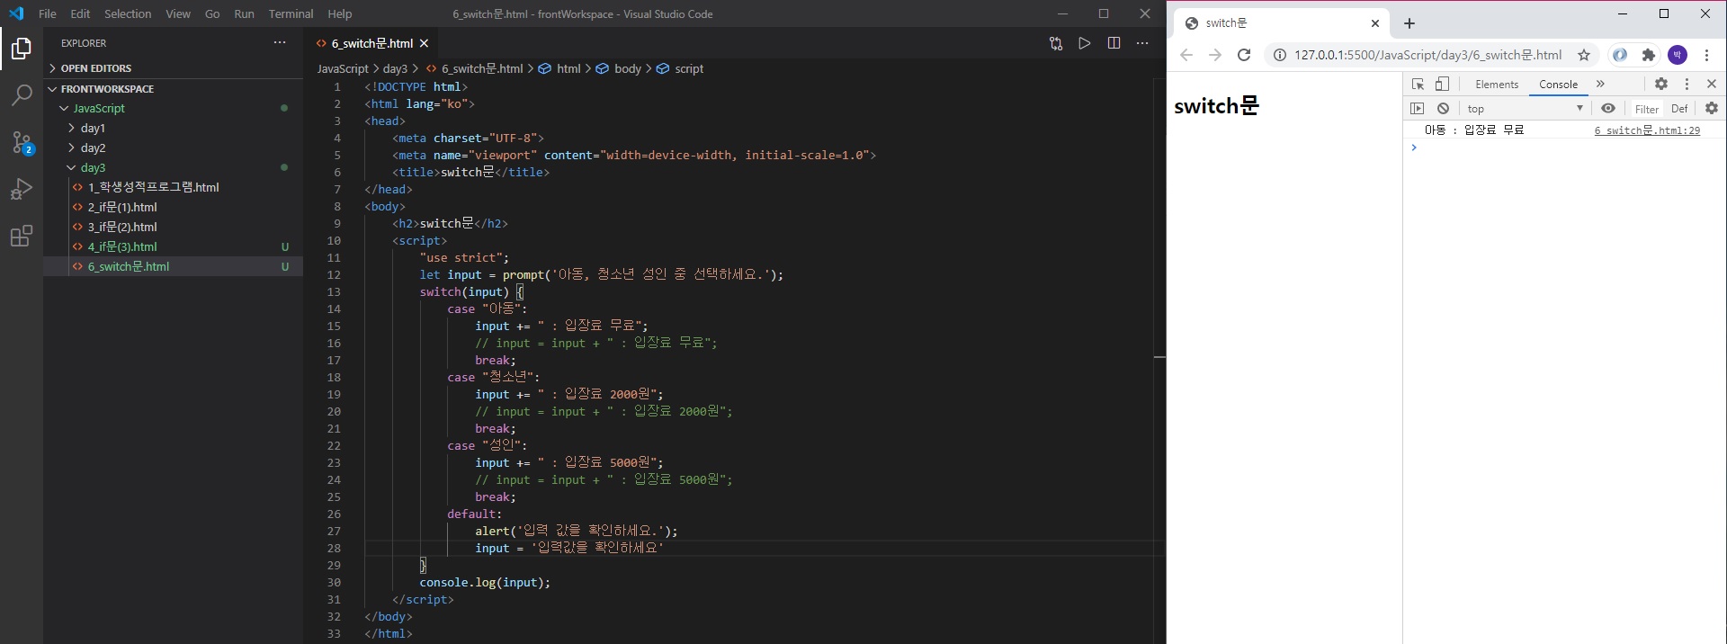This screenshot has height=644, width=1727.
Task: Expand the day2 folder
Action: click(93, 148)
